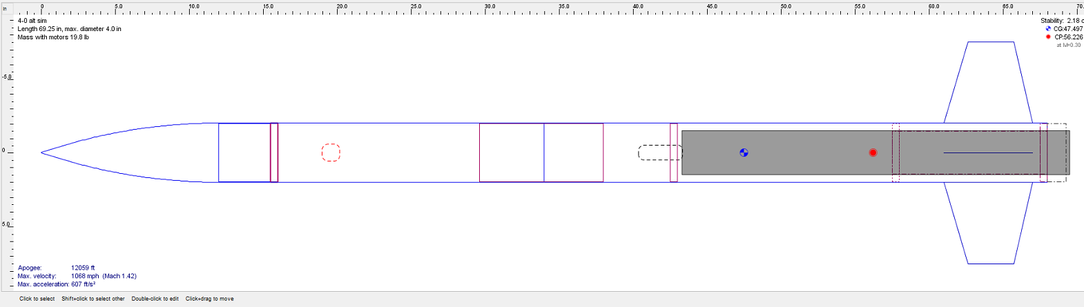
Task: Click the CG legend icon near Stability
Action: tap(1048, 29)
